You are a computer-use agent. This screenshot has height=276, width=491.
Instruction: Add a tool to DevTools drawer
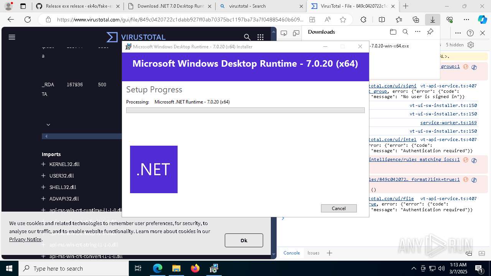coord(330,253)
